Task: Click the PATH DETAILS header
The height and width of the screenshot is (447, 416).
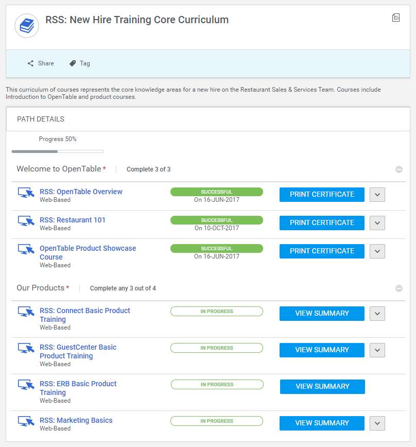Action: pyautogui.click(x=41, y=119)
